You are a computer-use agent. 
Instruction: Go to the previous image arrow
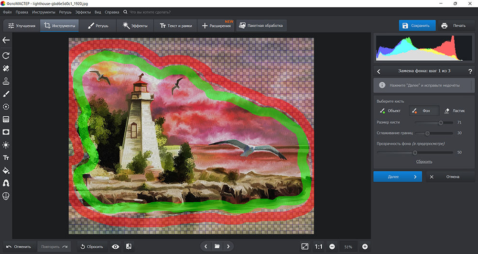coord(206,246)
